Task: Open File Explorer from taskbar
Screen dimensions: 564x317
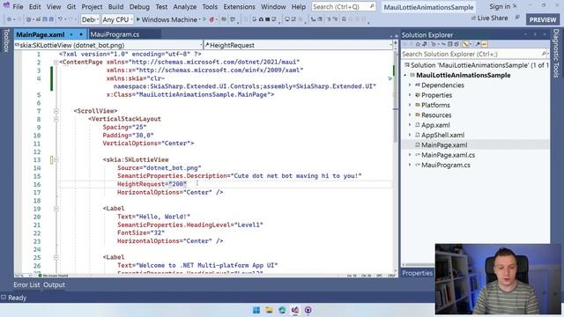Action: [269, 310]
